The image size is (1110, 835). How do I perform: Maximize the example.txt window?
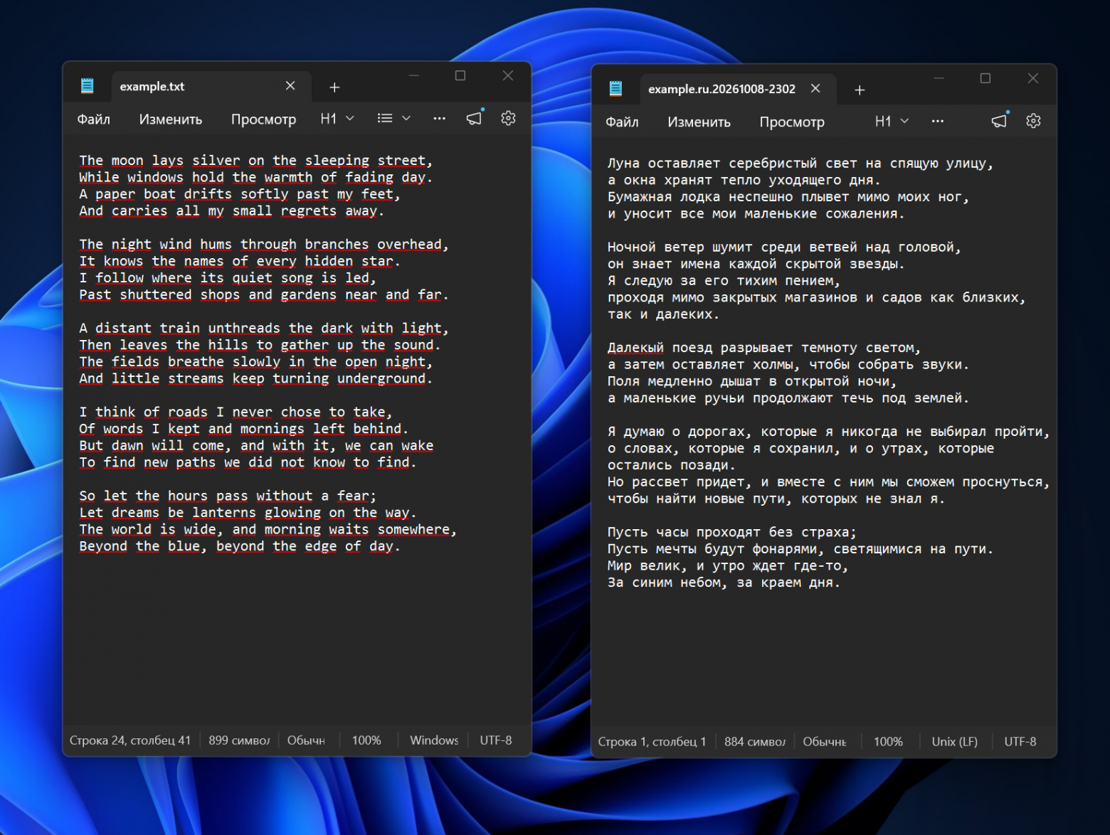[460, 75]
